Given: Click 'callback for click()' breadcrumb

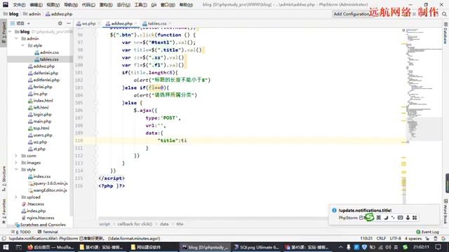Looking at the screenshot, I should point(135,224).
